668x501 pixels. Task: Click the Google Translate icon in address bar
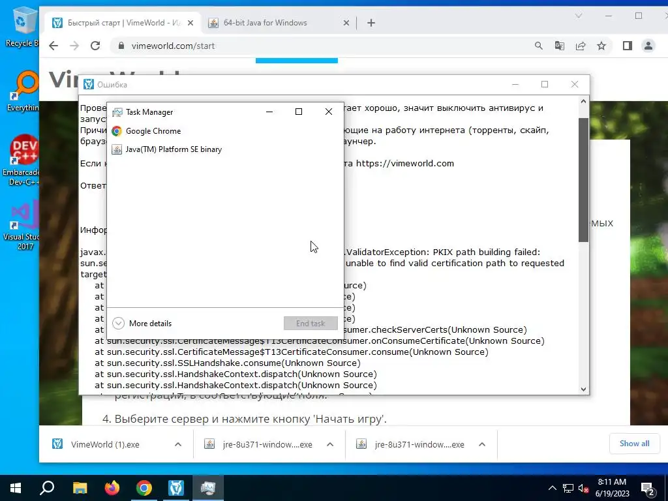click(x=559, y=46)
